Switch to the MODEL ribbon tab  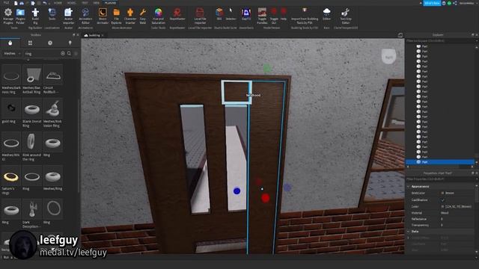(x=72, y=3)
